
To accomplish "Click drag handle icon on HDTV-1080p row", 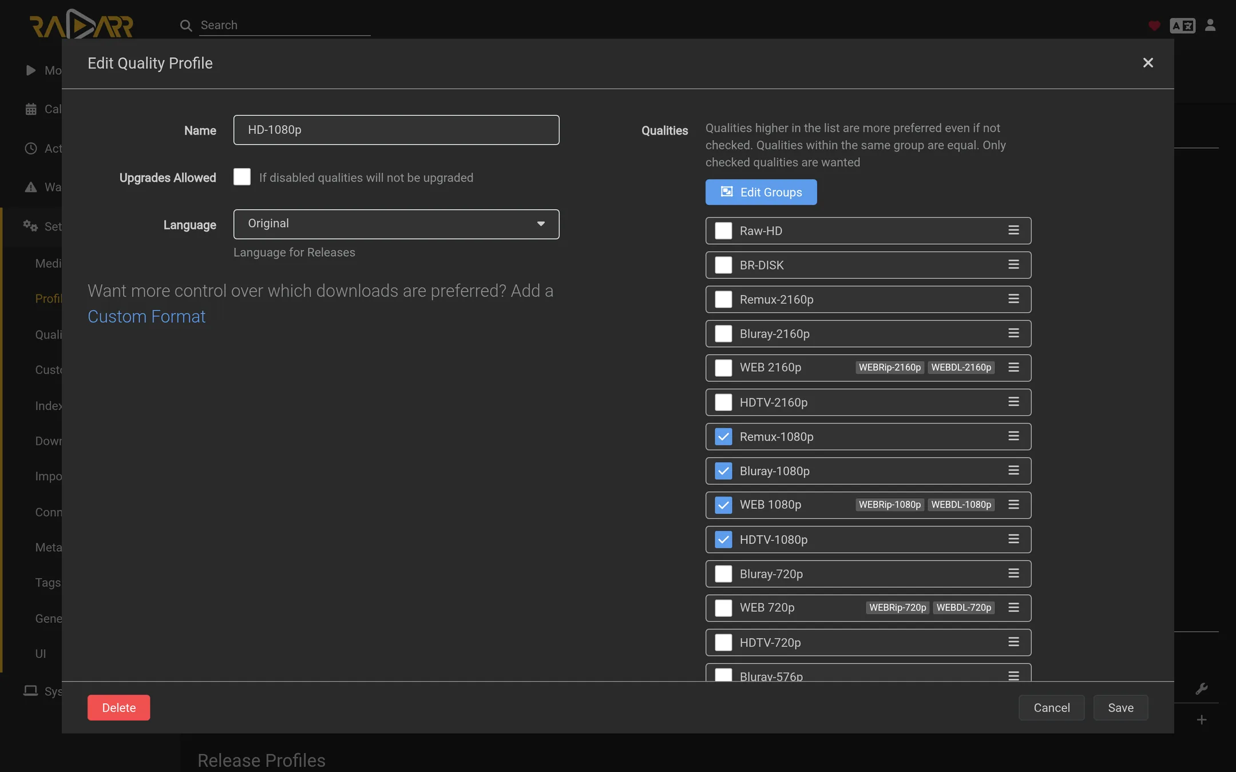I will [x=1013, y=539].
